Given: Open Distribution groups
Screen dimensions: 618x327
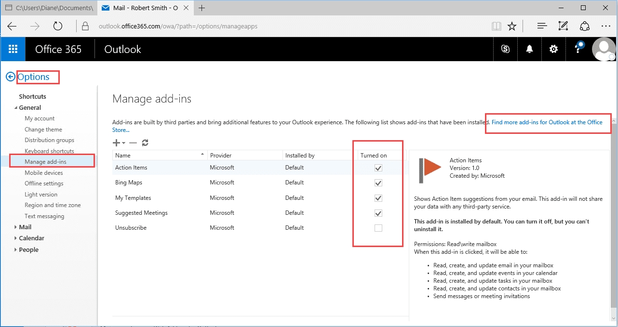Looking at the screenshot, I should 50,140.
